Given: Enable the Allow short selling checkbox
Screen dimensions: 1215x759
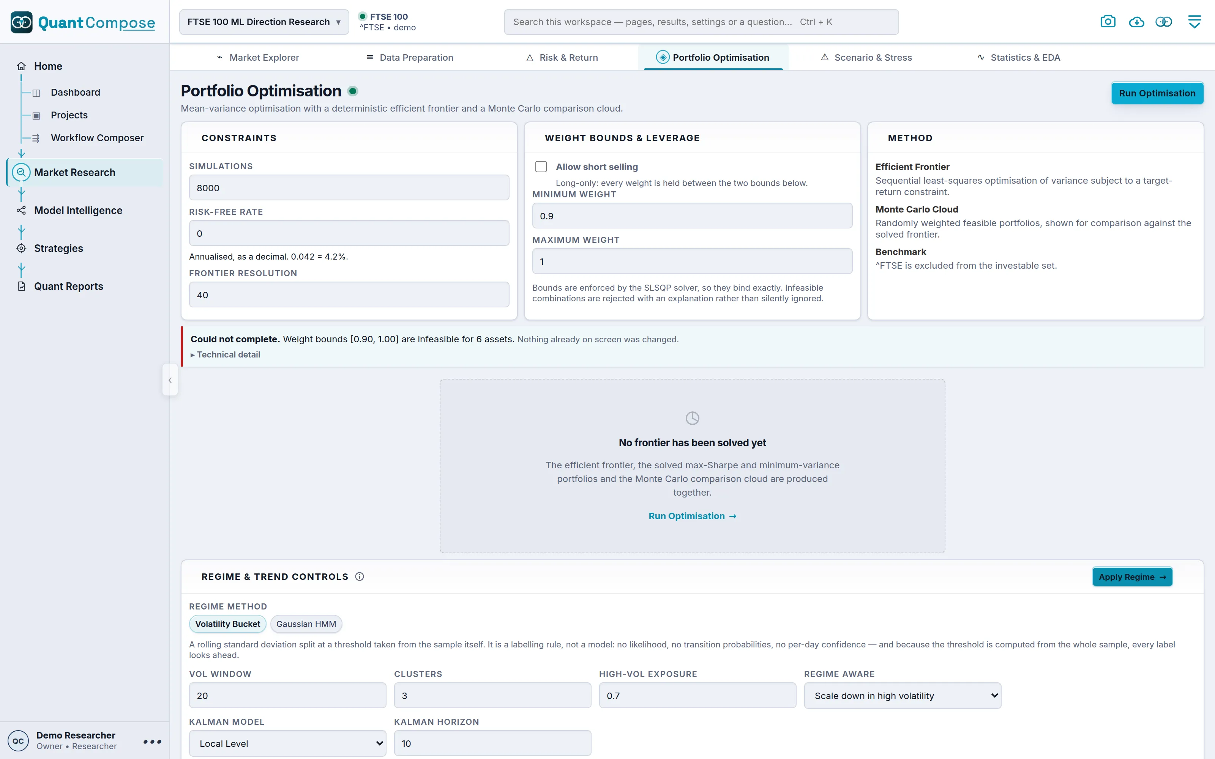Looking at the screenshot, I should [541, 167].
